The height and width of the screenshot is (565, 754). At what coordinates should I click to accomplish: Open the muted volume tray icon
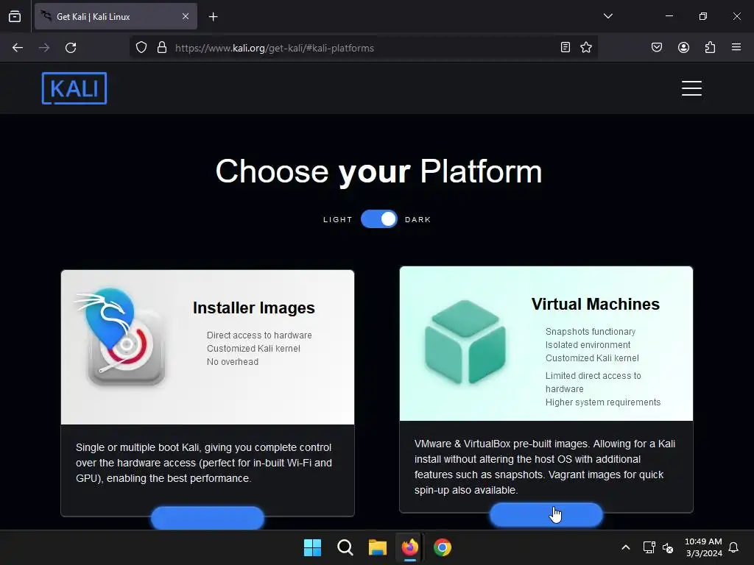(x=668, y=547)
